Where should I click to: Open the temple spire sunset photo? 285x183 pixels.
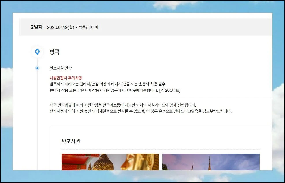click(x=211, y=162)
